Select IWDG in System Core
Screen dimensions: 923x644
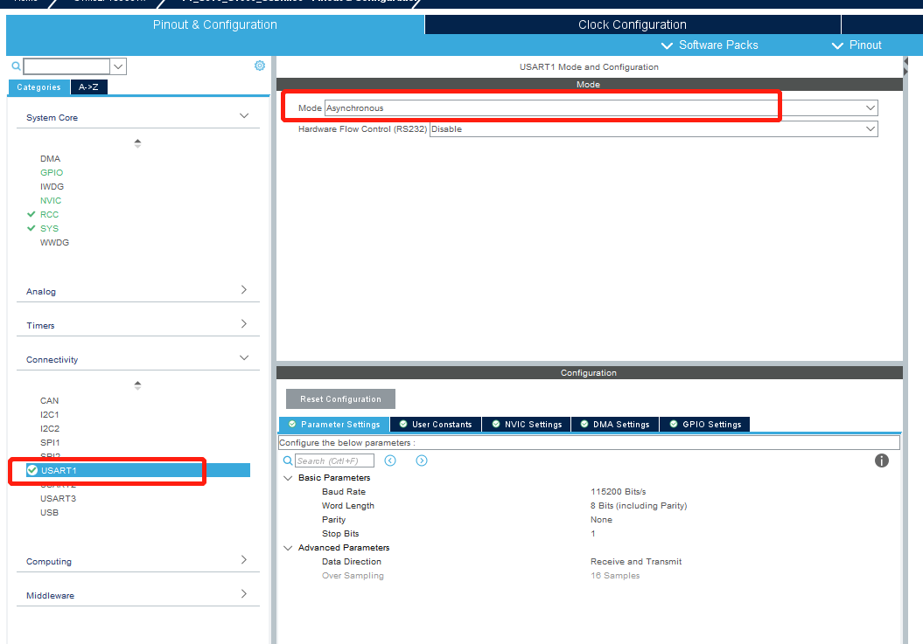click(52, 186)
